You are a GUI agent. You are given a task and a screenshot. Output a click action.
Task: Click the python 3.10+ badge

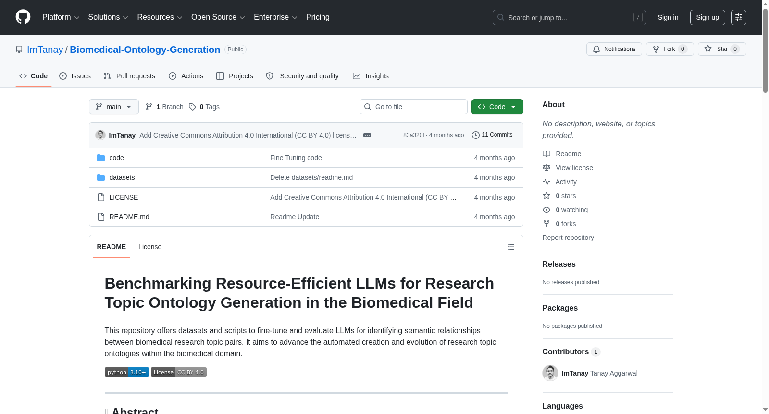127,372
